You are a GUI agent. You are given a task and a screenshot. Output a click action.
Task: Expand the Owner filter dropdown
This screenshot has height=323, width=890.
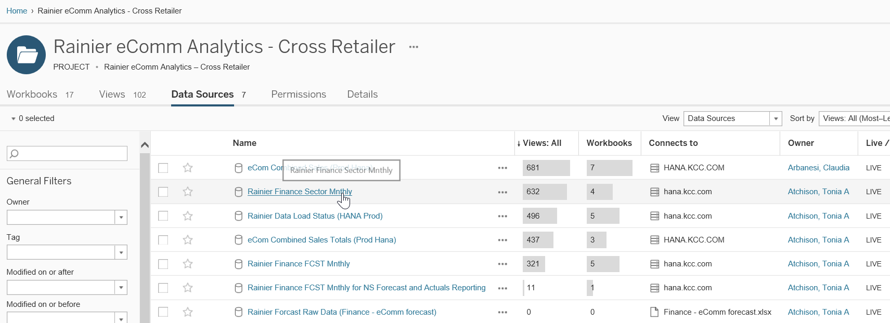click(121, 217)
